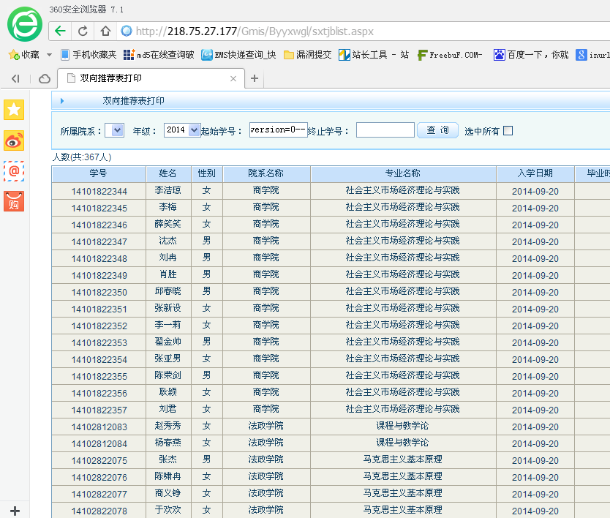This screenshot has height=518, width=610.
Task: Open the 年级 2014 dropdown
Action: click(182, 130)
